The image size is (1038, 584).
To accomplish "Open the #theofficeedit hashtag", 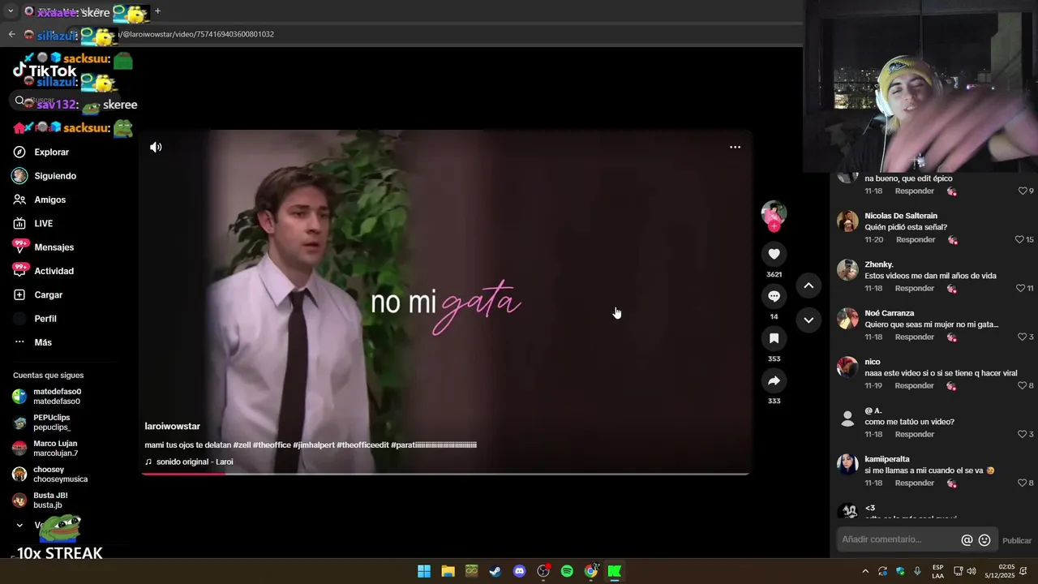I will 362,445.
